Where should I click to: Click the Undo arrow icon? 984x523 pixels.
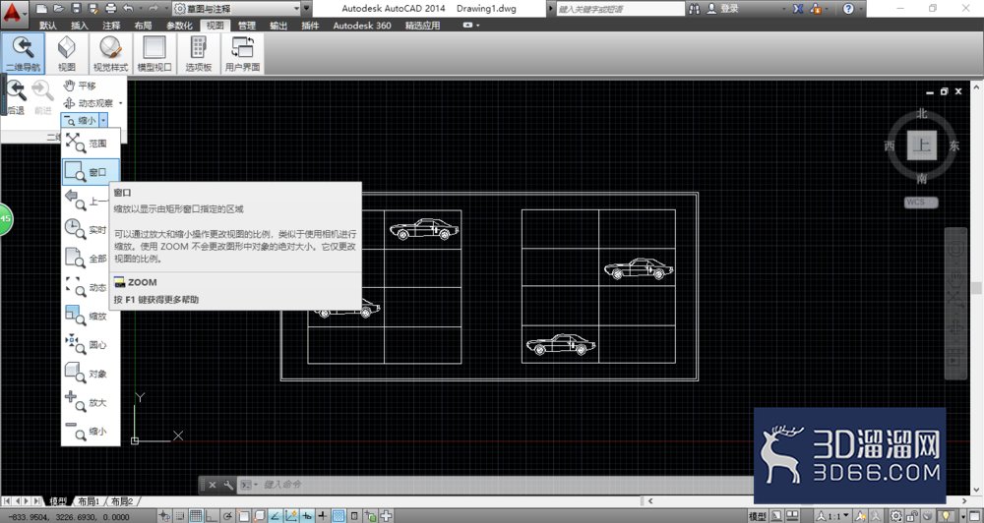[129, 9]
